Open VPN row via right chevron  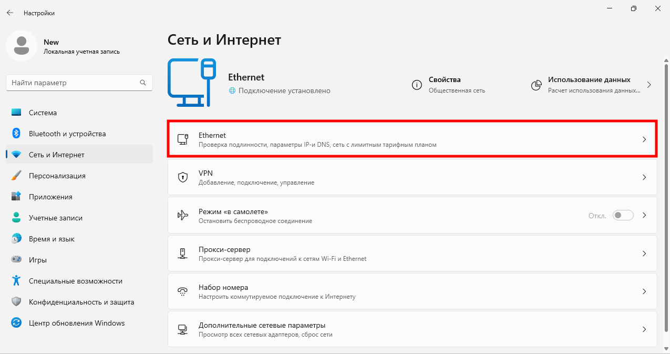[644, 178]
